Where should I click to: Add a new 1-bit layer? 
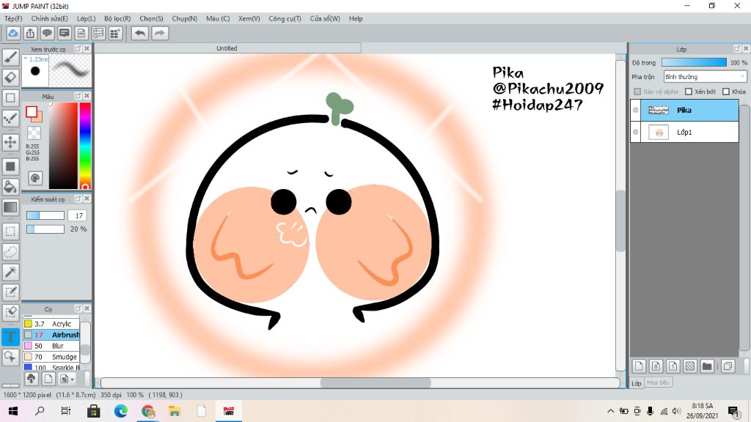(673, 366)
